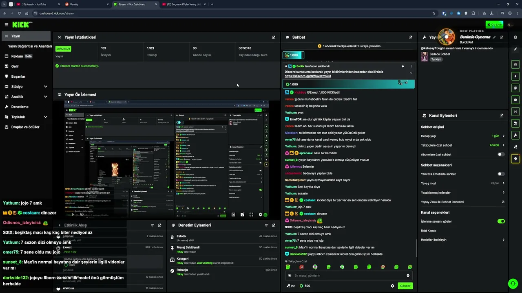
Task: Bookmark this page with star icon
Action: [434, 13]
